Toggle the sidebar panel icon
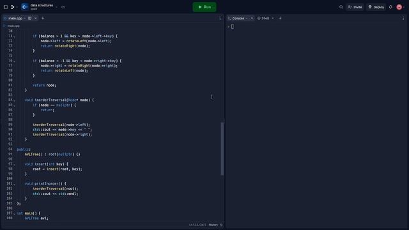Screen dimensions: 409x230 (6, 7)
